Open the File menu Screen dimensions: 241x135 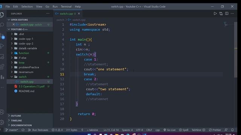(x=8, y=7)
